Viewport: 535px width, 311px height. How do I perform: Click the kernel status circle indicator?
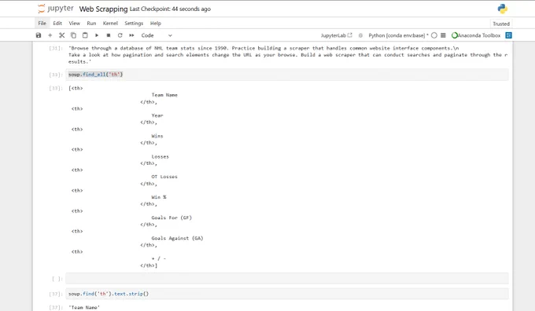tap(434, 35)
